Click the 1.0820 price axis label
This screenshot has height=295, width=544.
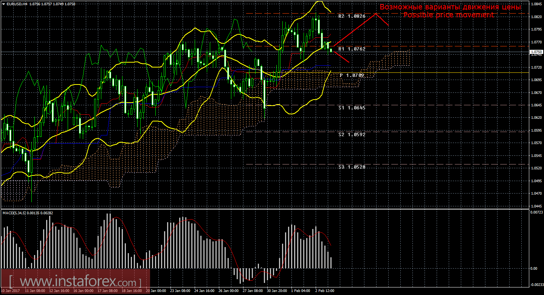(536, 17)
